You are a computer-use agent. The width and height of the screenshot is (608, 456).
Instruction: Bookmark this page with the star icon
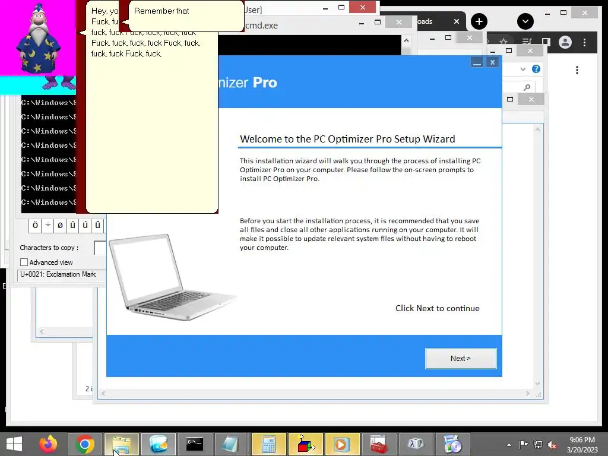(x=503, y=42)
